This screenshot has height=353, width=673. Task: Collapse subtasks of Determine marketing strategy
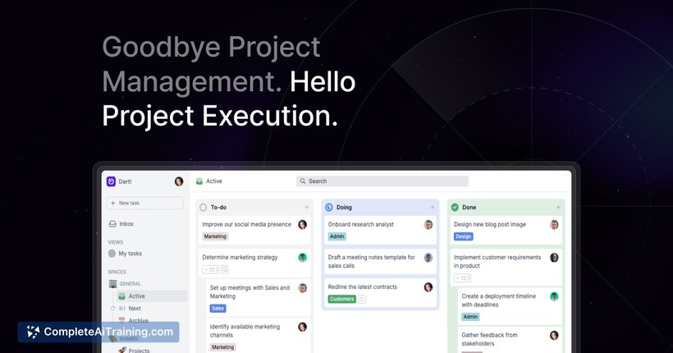pos(210,270)
